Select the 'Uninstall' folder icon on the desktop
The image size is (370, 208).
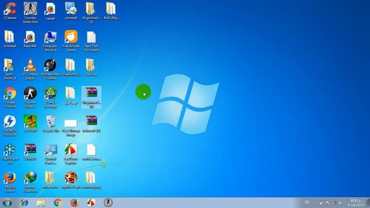click(10, 39)
